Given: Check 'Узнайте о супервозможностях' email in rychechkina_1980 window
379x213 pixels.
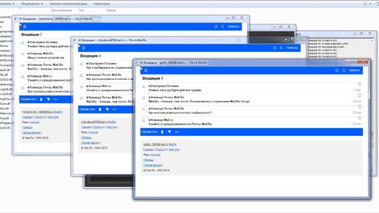Looking at the screenshot, I should (23, 76).
